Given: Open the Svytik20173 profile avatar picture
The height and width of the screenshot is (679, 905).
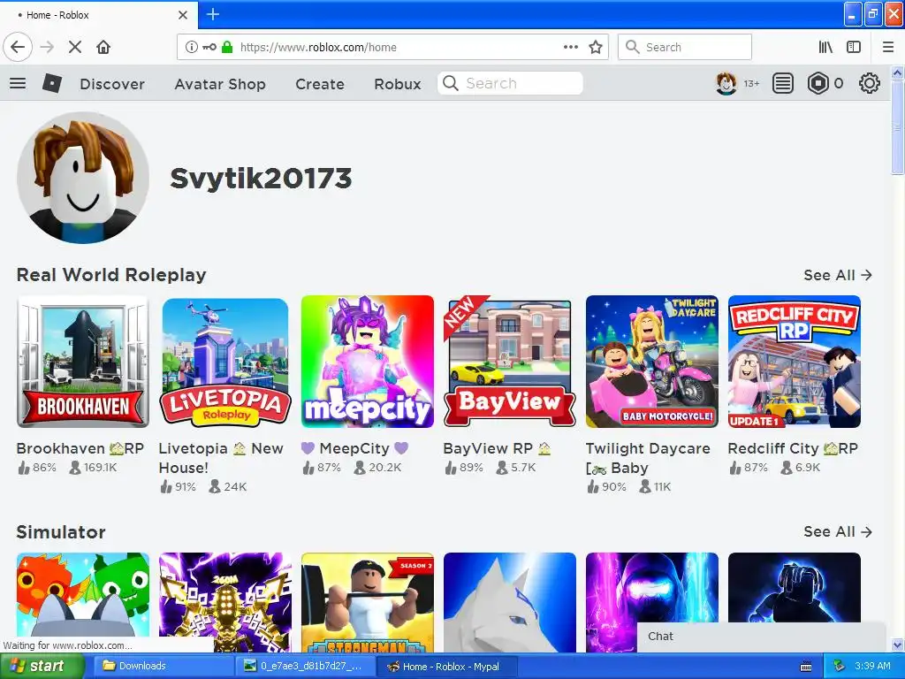Looking at the screenshot, I should 83,177.
